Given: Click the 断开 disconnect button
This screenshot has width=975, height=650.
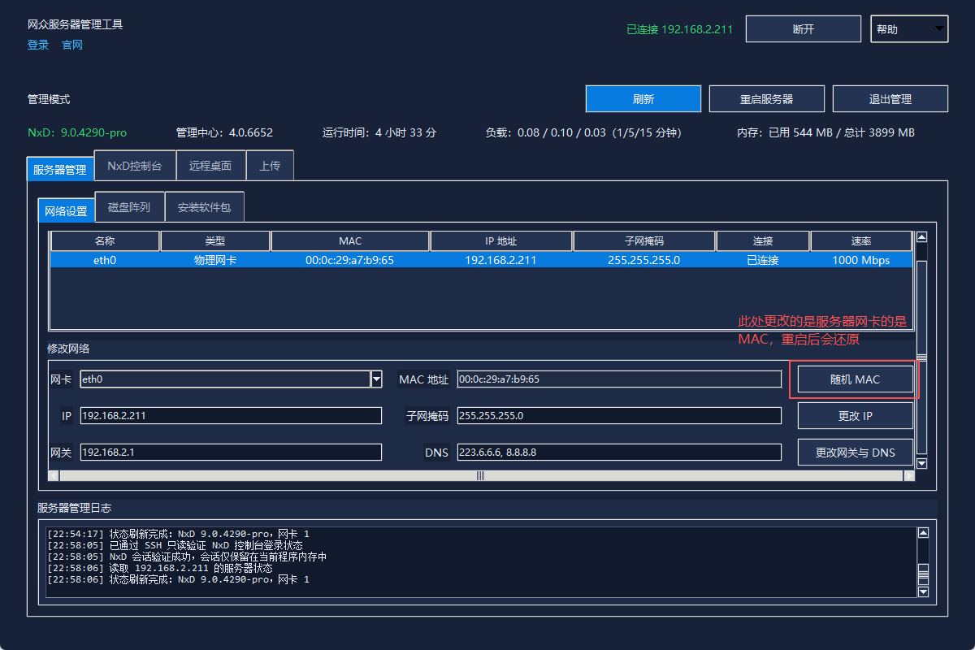Looking at the screenshot, I should coord(804,29).
